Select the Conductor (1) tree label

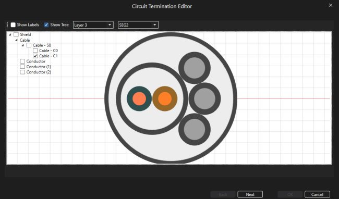coord(39,67)
